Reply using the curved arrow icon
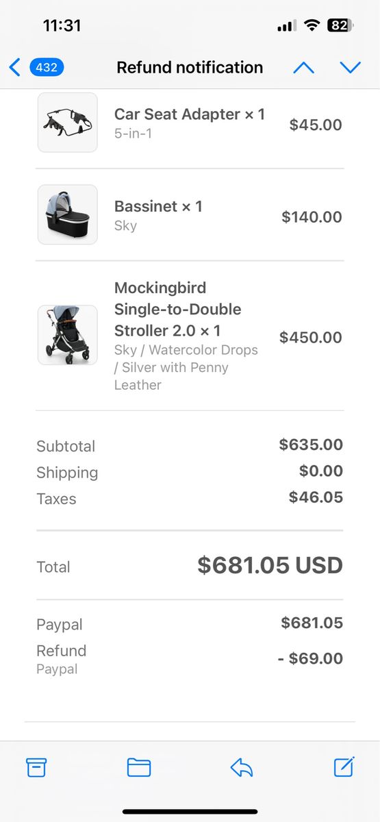Screen dimensions: 380x822 tap(242, 768)
